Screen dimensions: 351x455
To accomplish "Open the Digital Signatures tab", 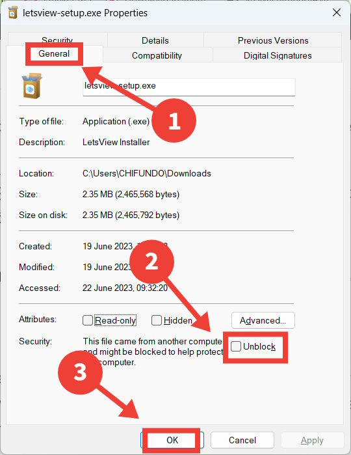I will 278,55.
